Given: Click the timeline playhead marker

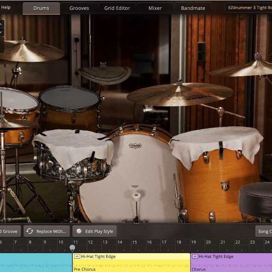Looking at the screenshot, I should coord(72,248).
